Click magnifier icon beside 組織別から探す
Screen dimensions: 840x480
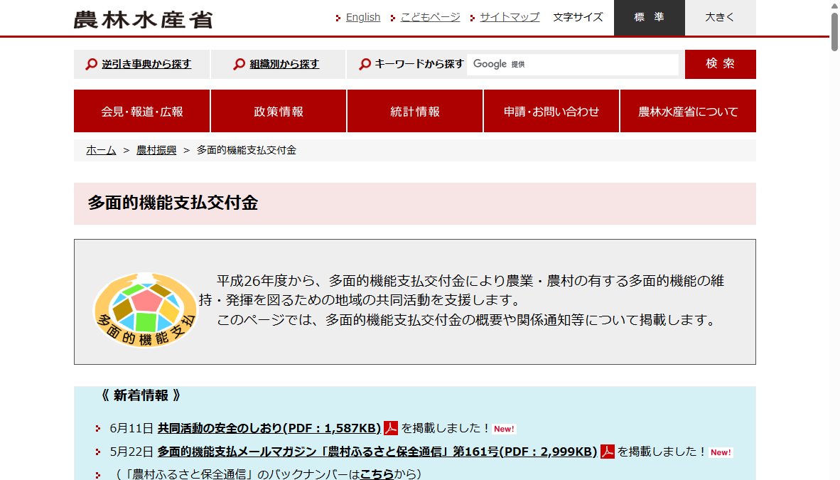click(x=239, y=64)
